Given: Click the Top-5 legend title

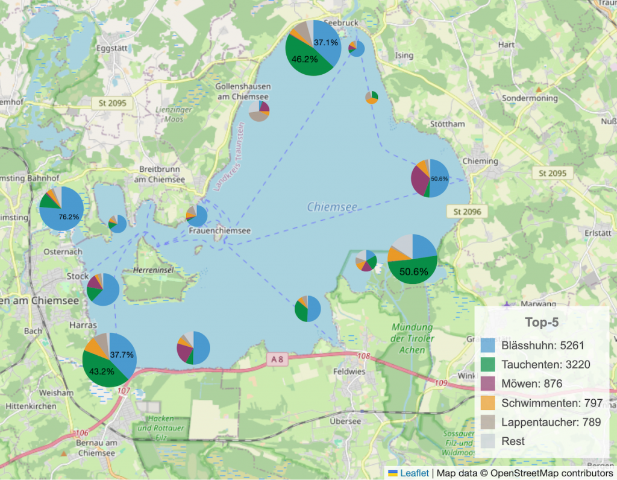Looking at the screenshot, I should click(542, 323).
